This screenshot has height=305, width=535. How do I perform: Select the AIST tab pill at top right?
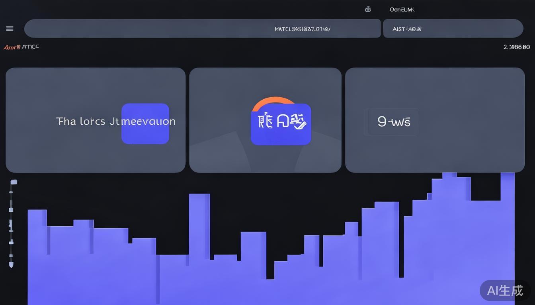tap(453, 29)
